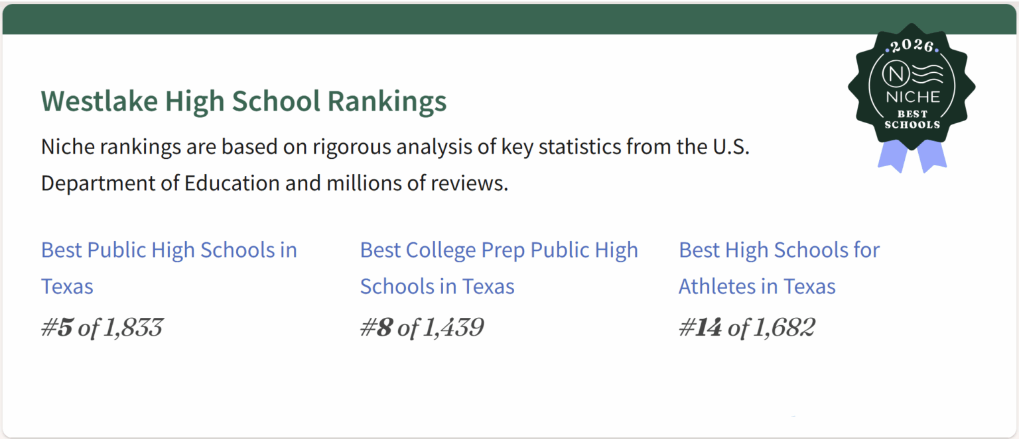This screenshot has height=439, width=1019.
Task: Click the 2026 year on the badge
Action: tap(912, 46)
